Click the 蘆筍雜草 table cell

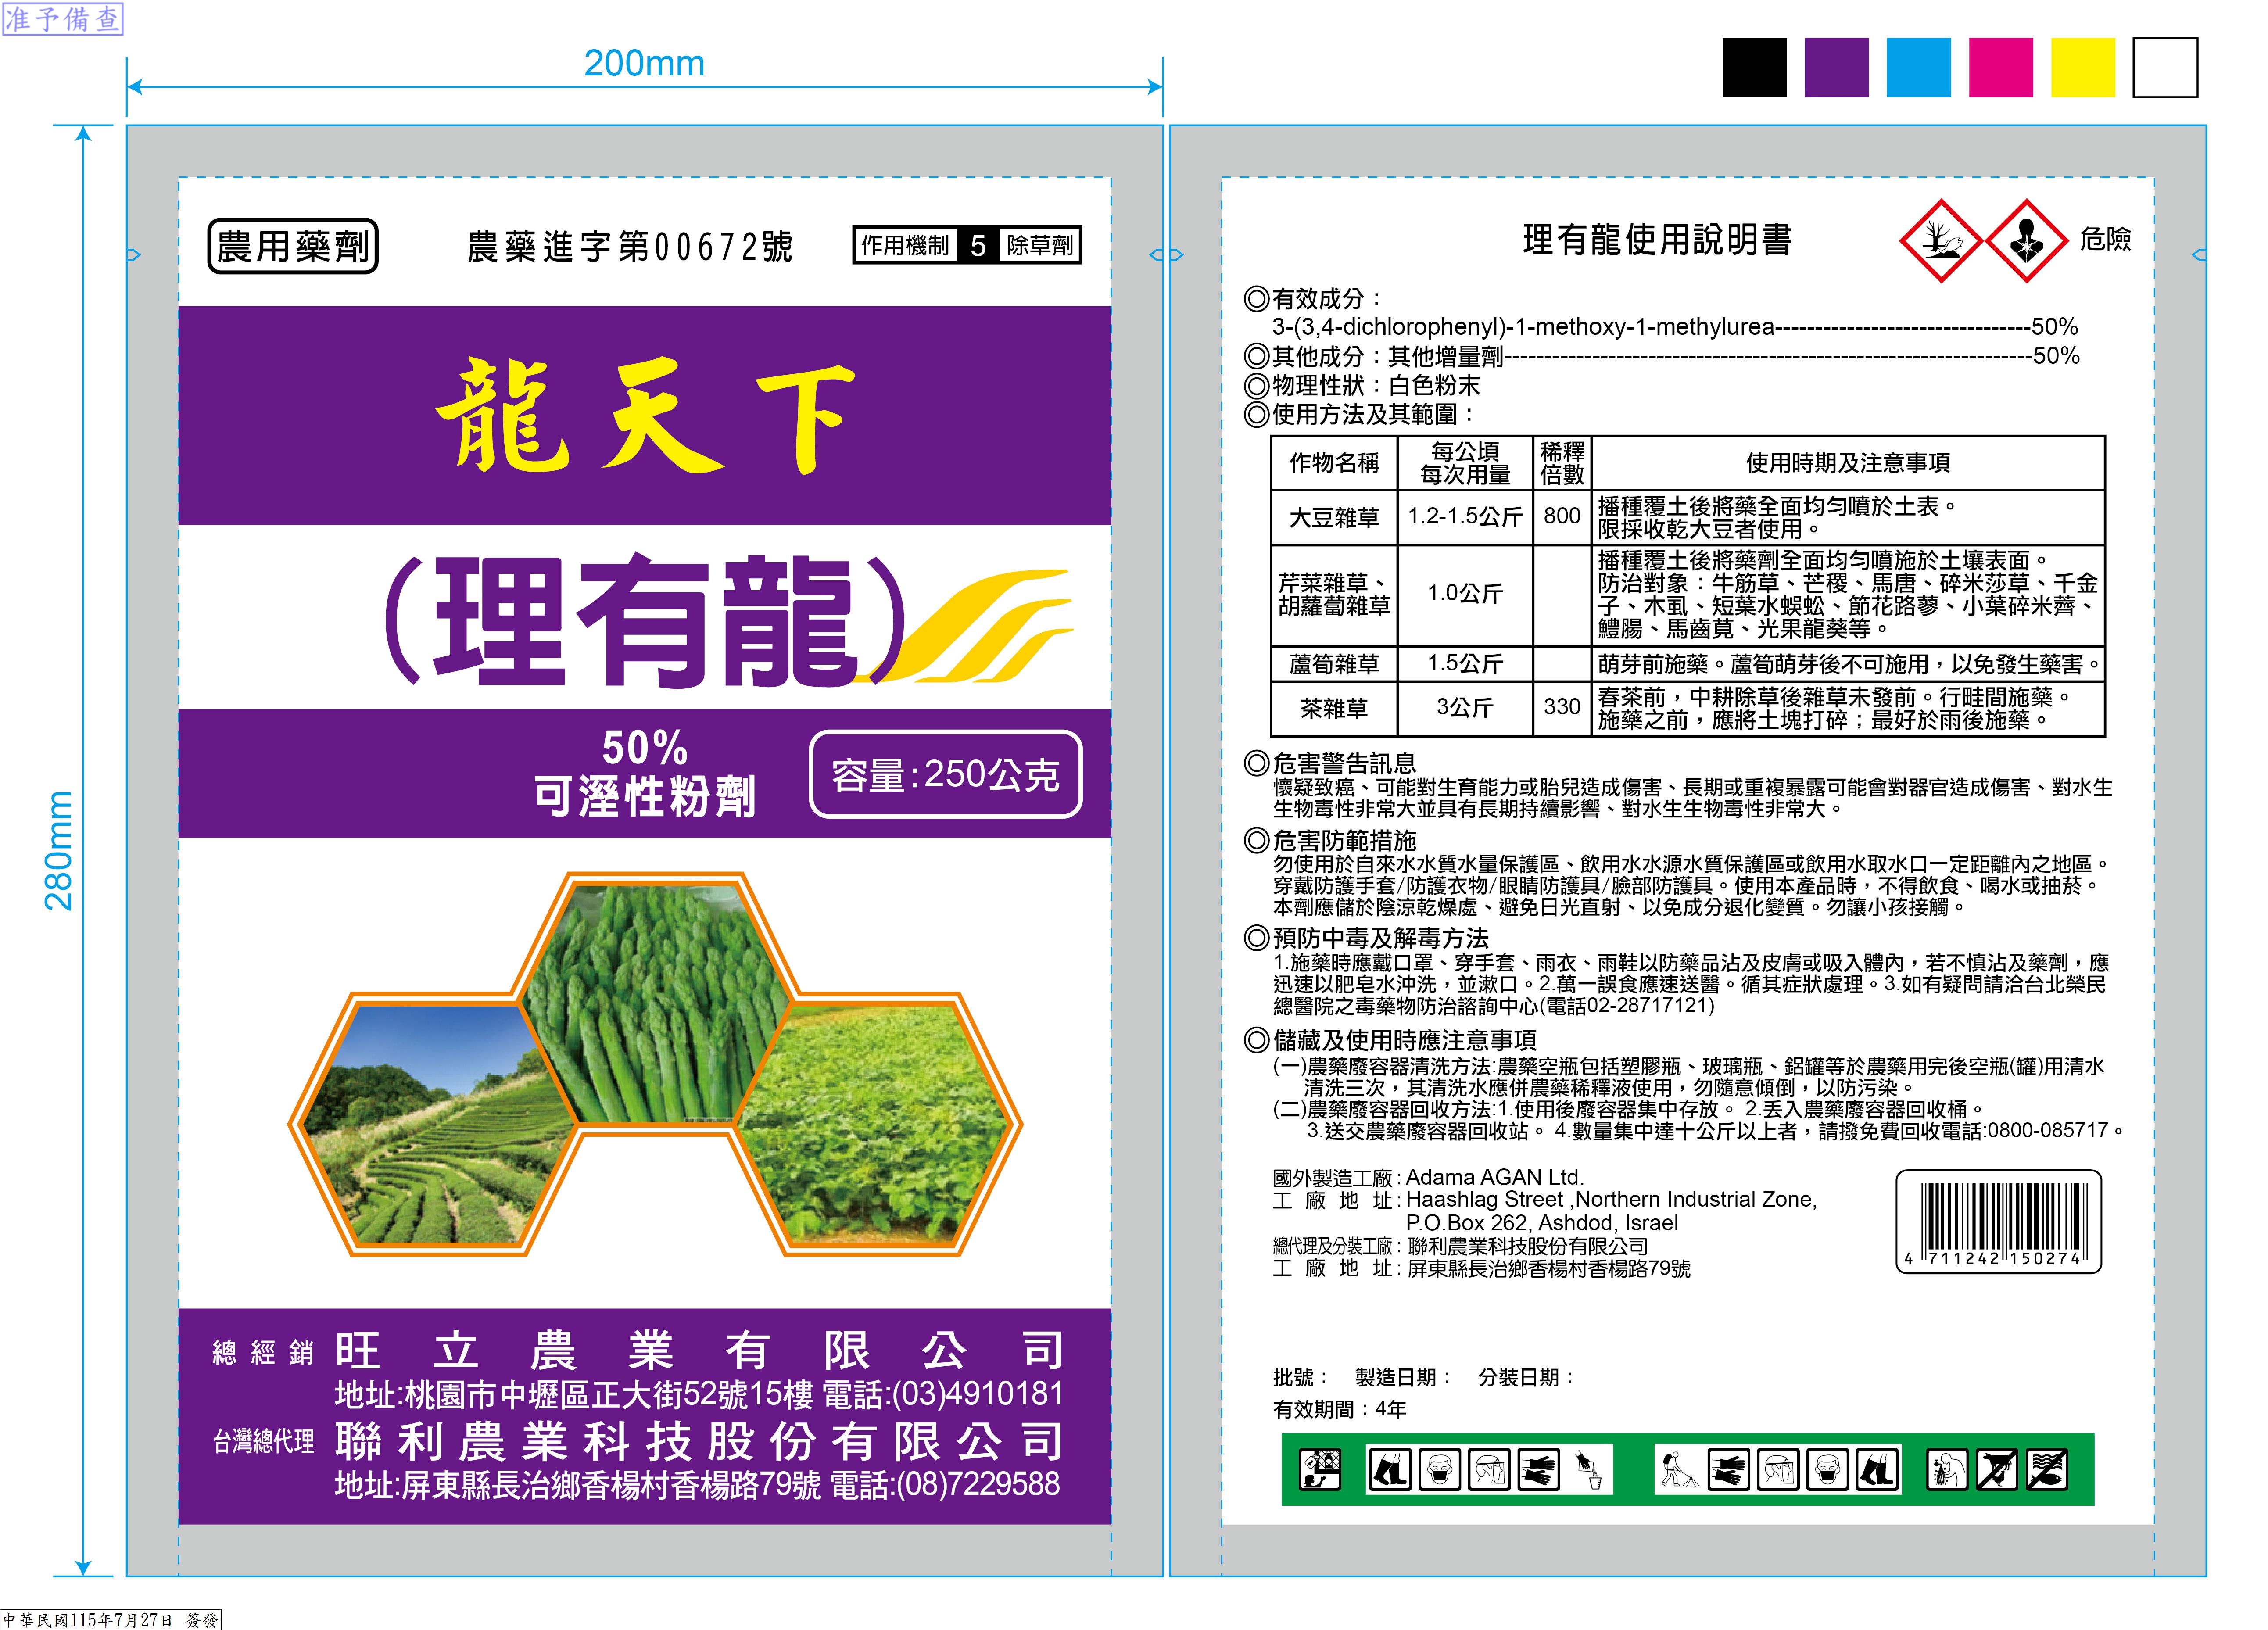(1334, 664)
